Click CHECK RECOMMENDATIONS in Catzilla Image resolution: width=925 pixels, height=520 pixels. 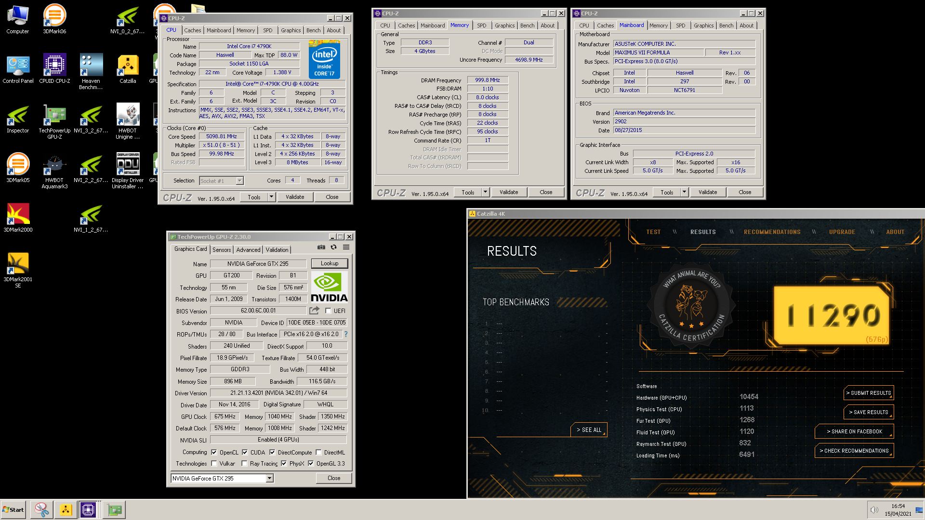coord(854,451)
